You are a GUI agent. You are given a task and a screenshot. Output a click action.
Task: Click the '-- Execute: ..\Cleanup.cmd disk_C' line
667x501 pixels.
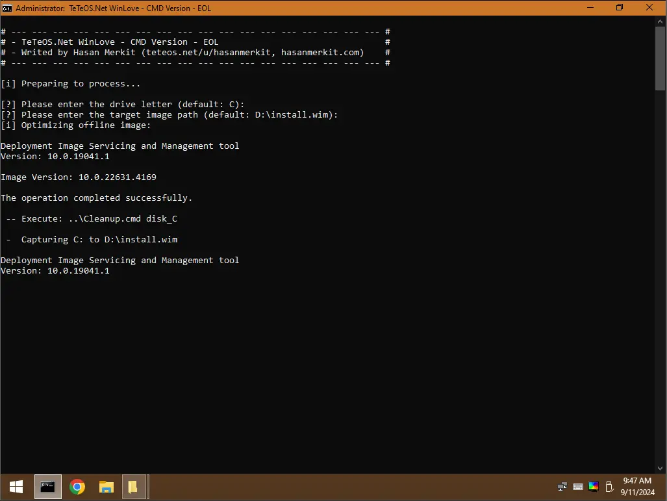(x=92, y=219)
